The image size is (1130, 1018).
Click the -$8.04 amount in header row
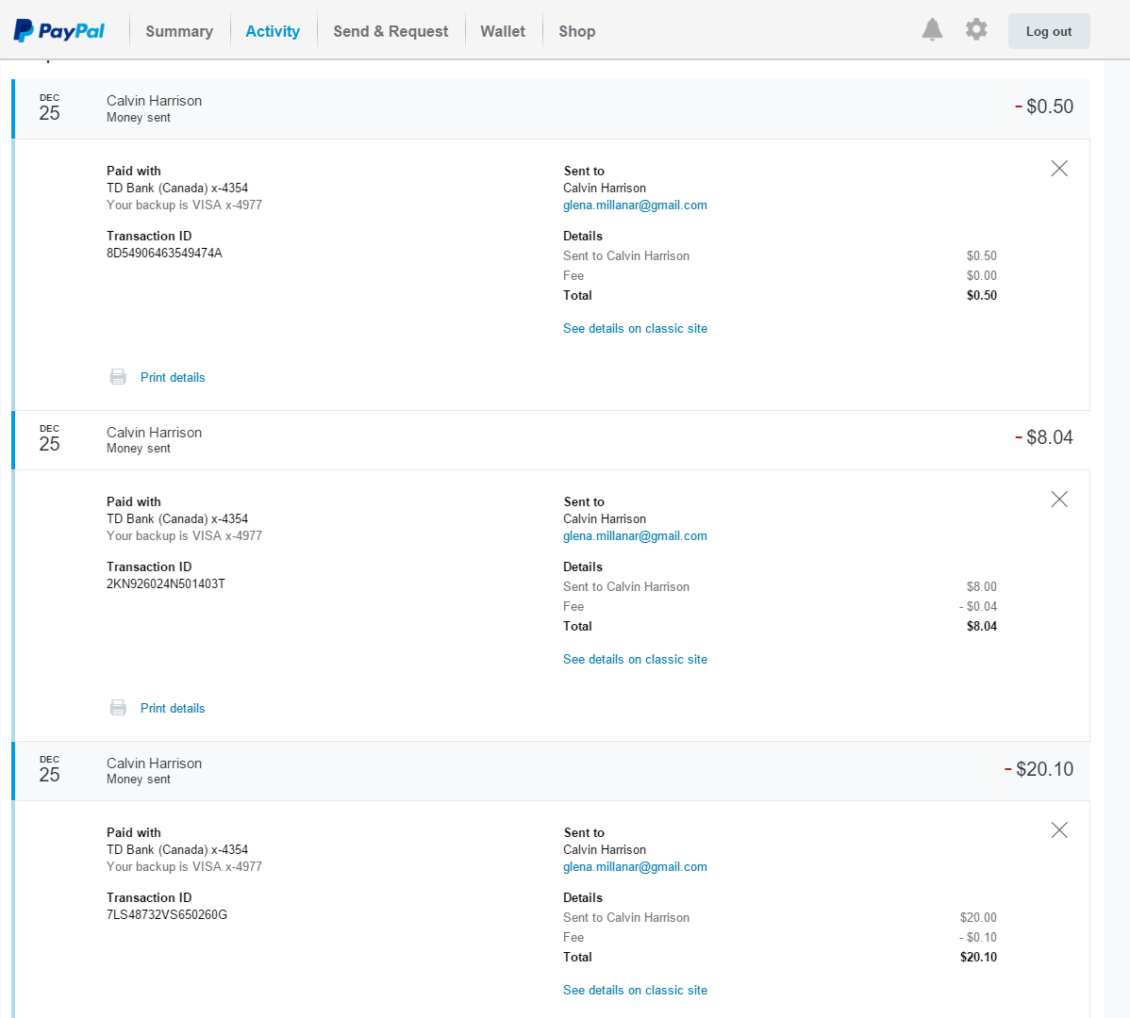1044,437
